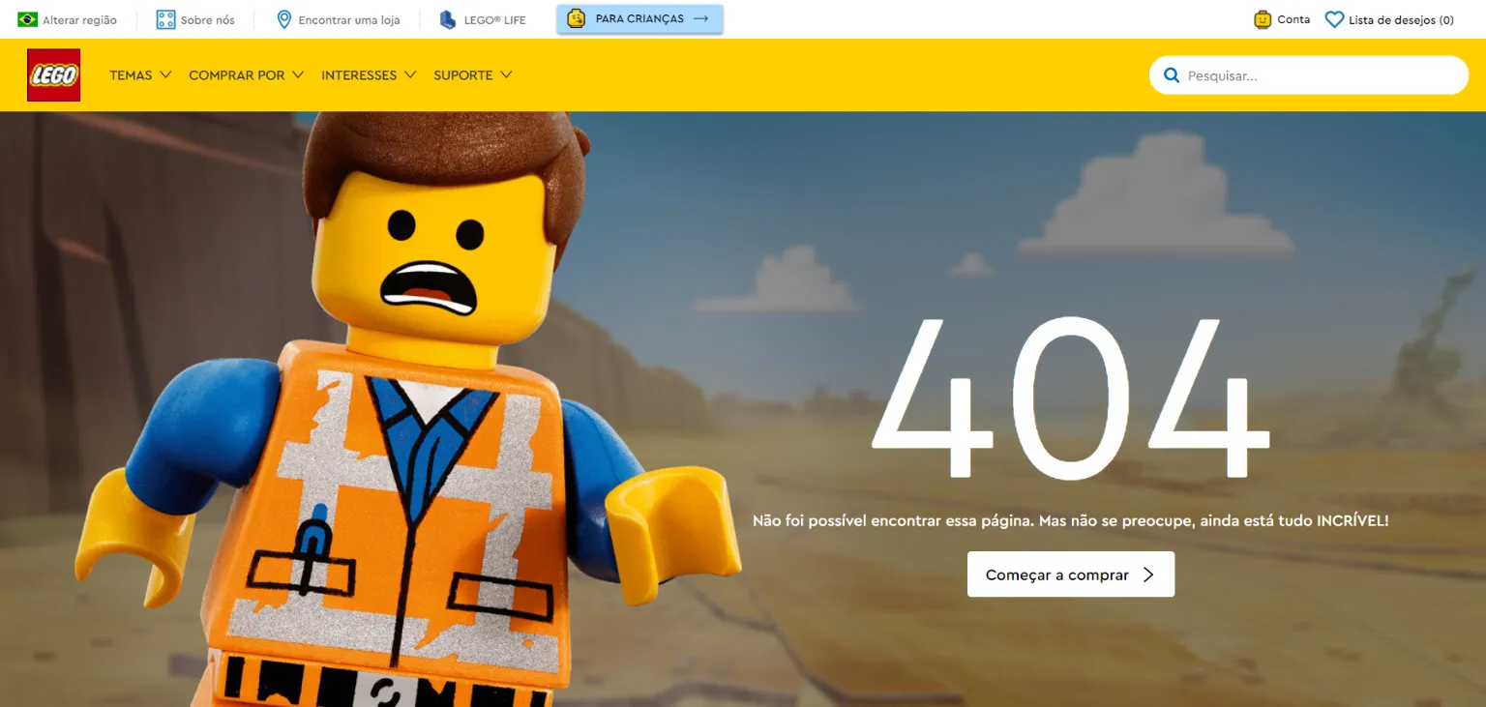The image size is (1486, 707).
Task: Open Lista de desejos (0)
Action: (x=1401, y=20)
